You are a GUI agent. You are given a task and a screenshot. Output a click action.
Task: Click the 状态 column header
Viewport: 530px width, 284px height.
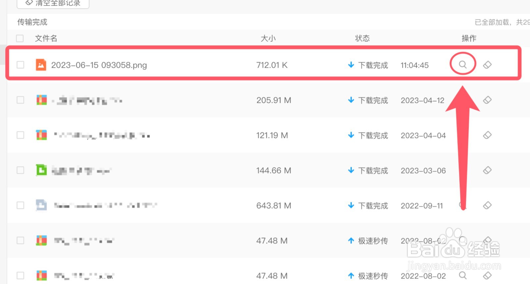(362, 38)
